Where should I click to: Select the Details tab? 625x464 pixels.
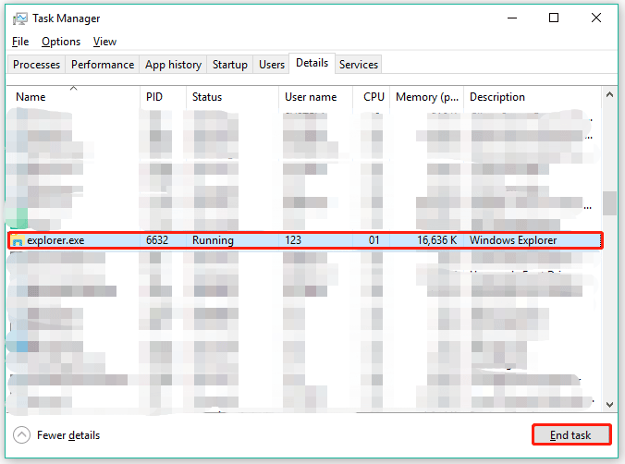coord(312,63)
